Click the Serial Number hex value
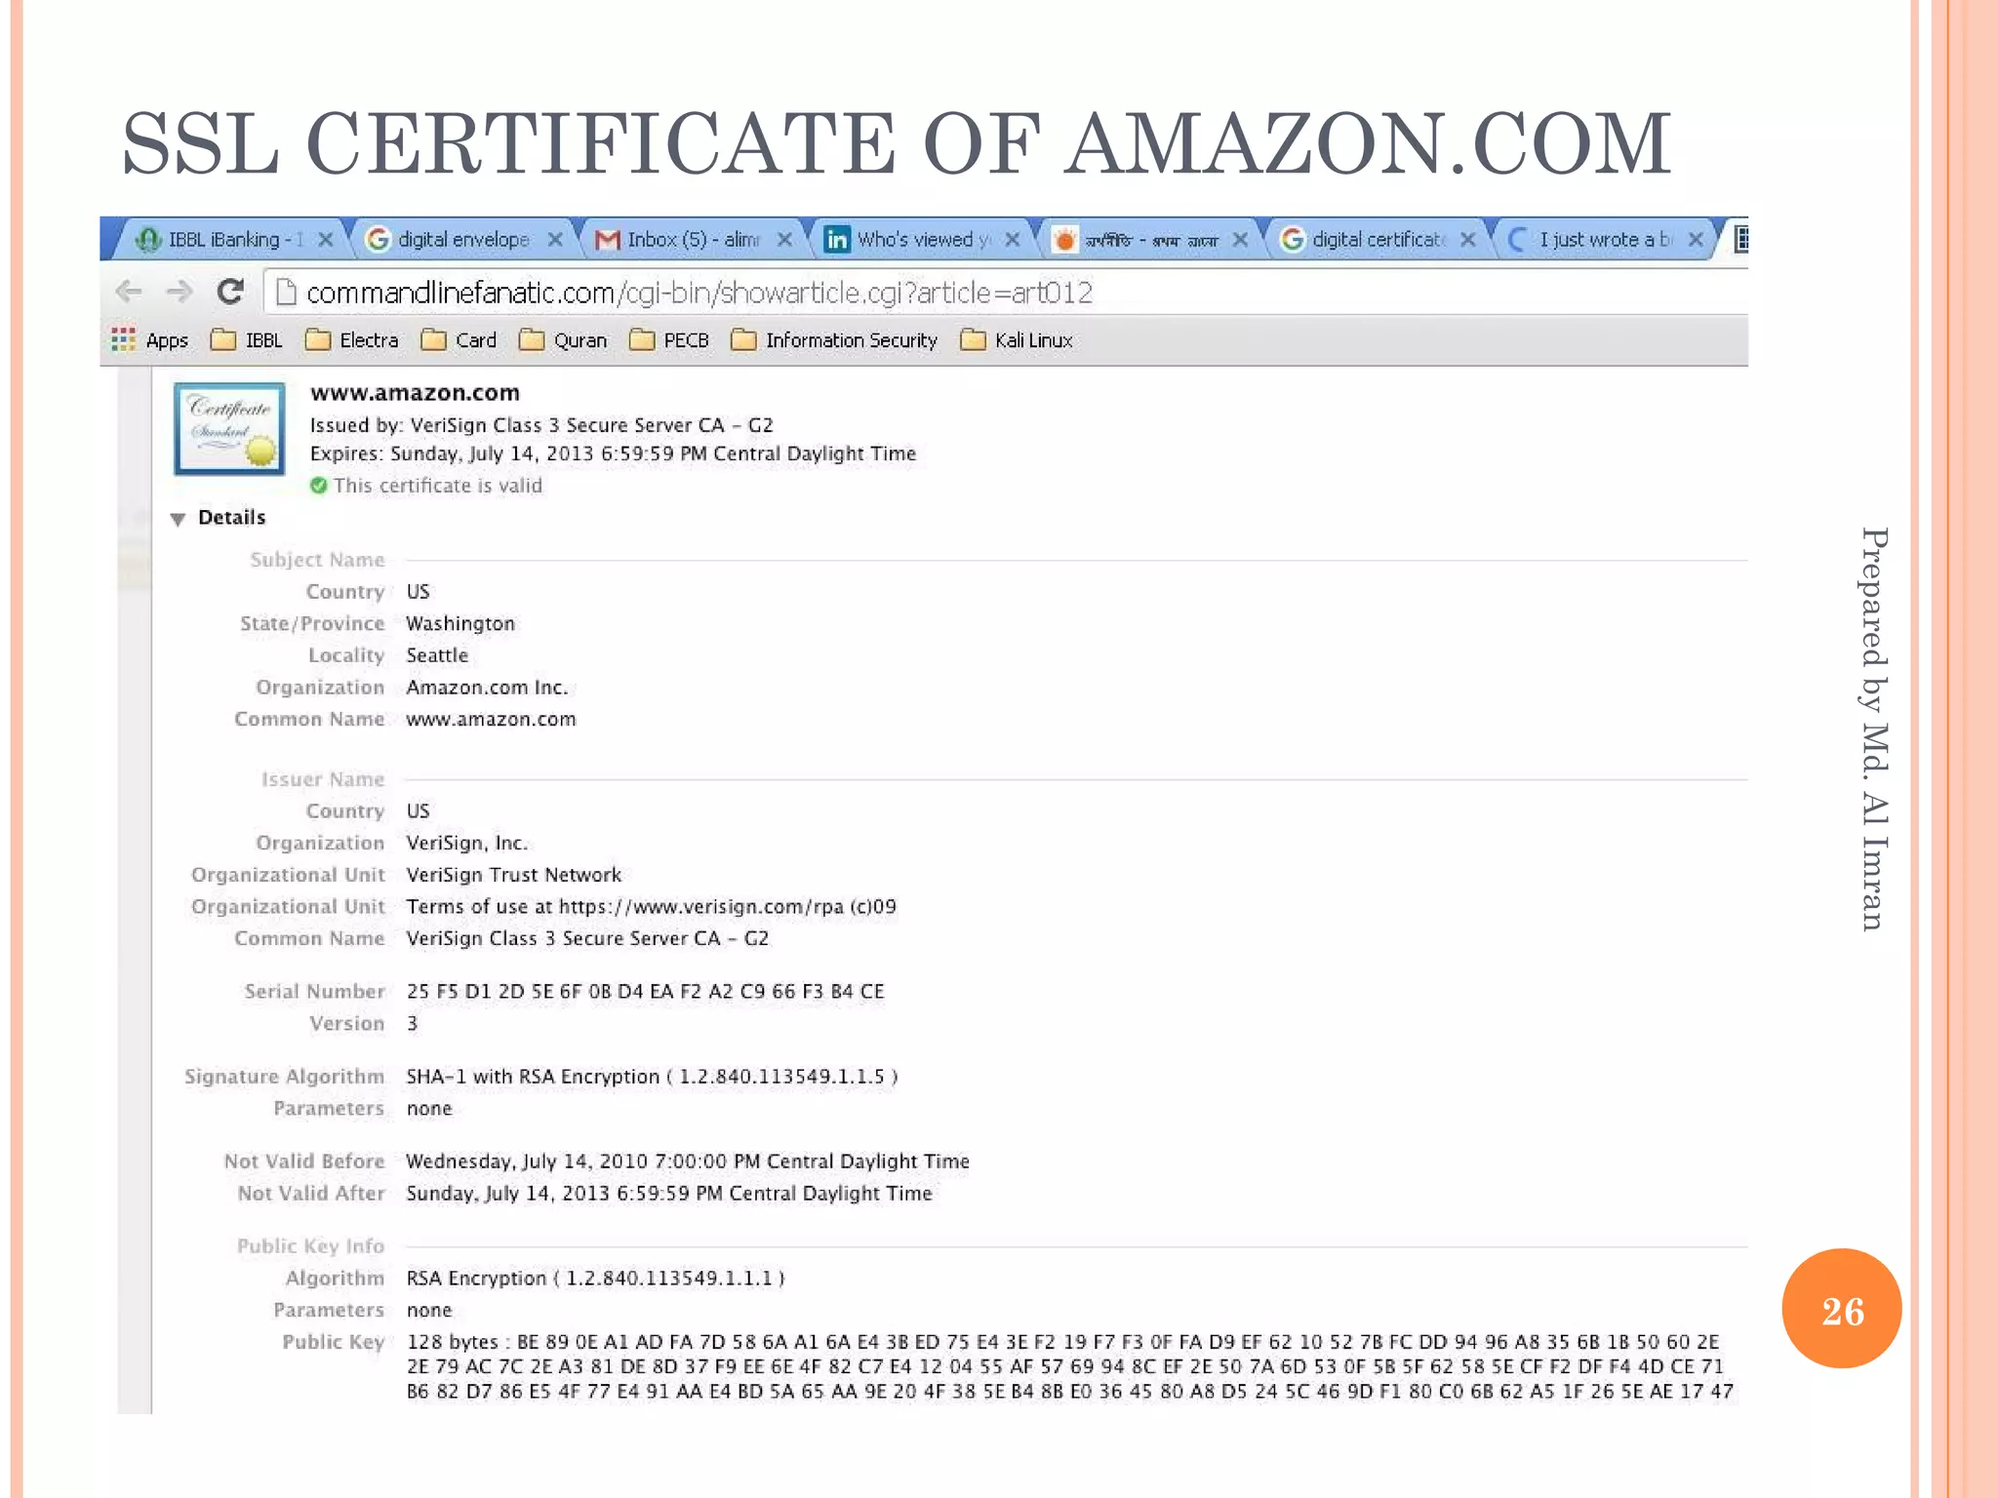This screenshot has width=1998, height=1498. [x=645, y=992]
